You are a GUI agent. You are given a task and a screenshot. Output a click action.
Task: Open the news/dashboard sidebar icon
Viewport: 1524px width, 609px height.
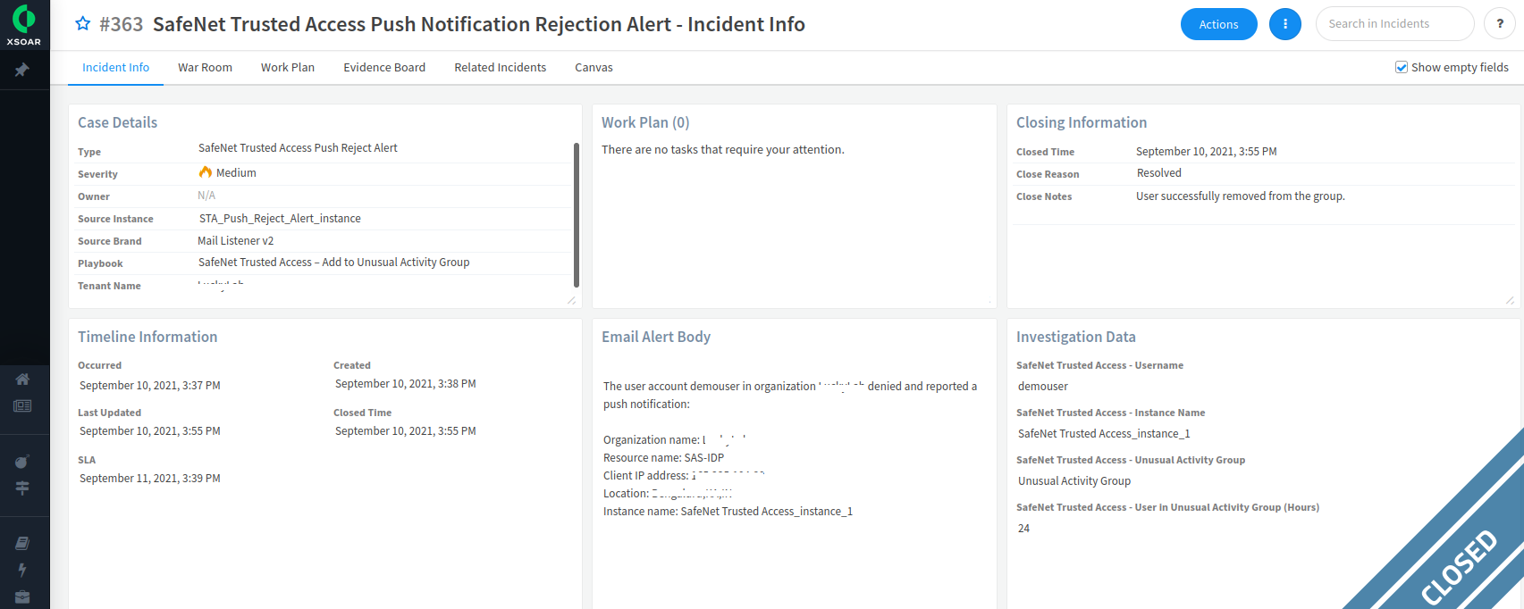click(22, 406)
